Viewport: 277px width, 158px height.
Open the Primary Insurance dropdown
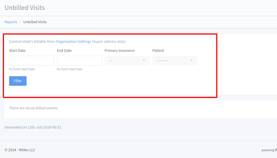point(127,61)
